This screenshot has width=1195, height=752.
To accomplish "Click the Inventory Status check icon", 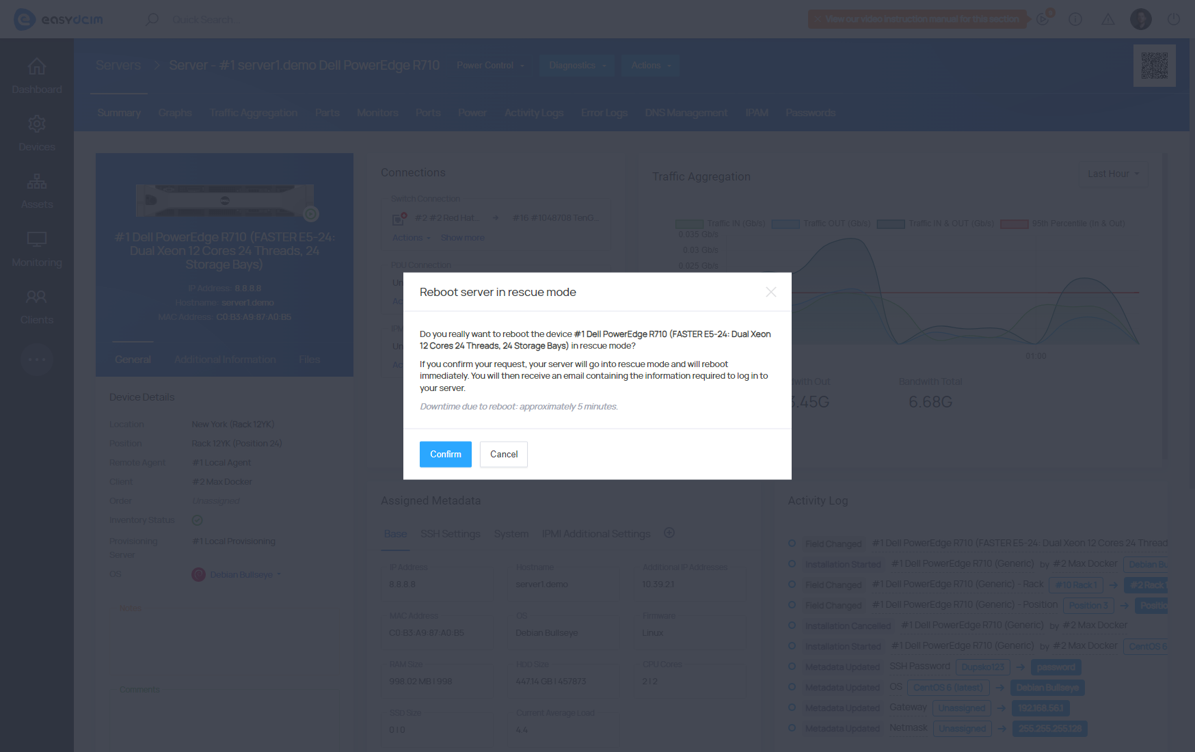I will click(198, 520).
